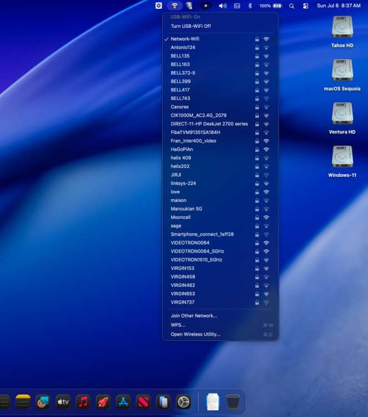Click the colorful app icon right of Wi-Fi
The image size is (368, 417).
coord(189,6)
